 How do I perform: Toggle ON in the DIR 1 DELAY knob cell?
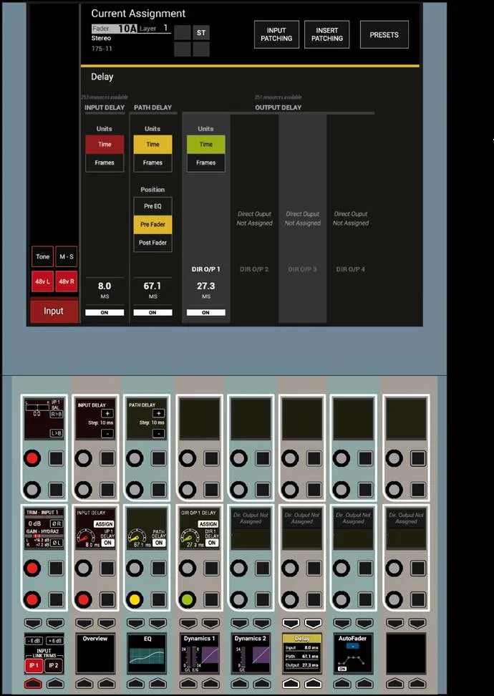[x=212, y=543]
